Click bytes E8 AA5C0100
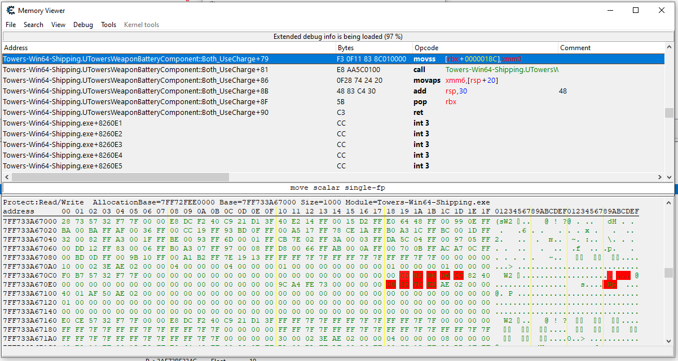The image size is (678, 361). (359, 70)
